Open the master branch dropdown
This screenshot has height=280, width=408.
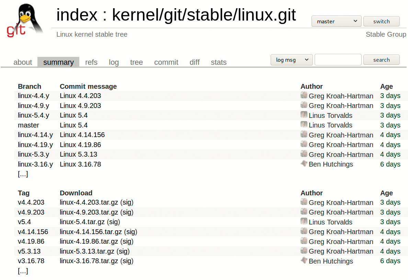[x=336, y=21]
